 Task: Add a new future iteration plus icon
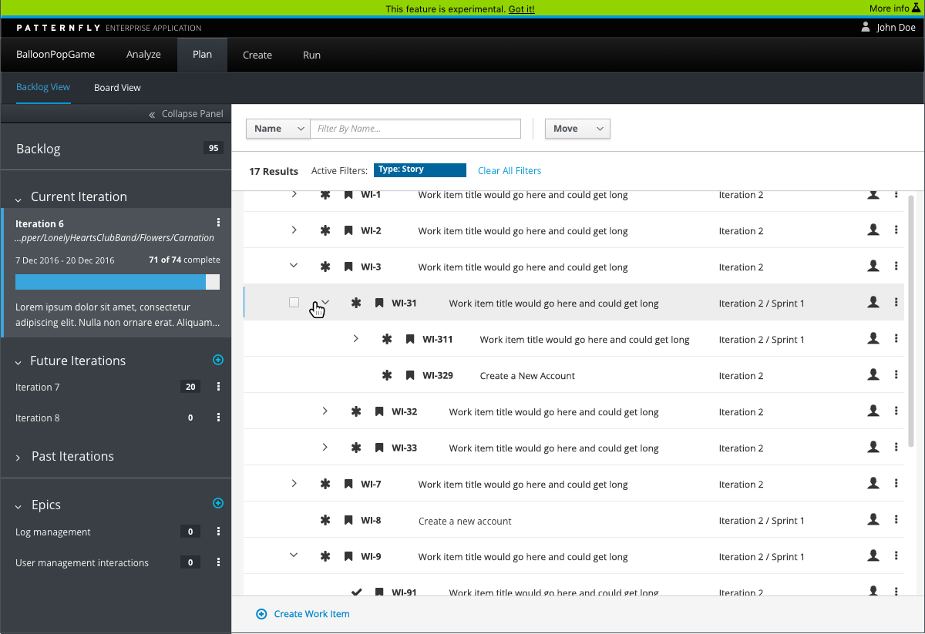[218, 360]
